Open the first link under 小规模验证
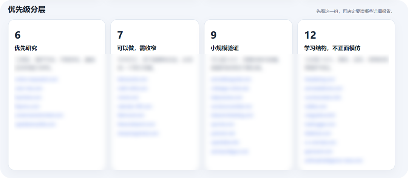 pyautogui.click(x=230, y=79)
